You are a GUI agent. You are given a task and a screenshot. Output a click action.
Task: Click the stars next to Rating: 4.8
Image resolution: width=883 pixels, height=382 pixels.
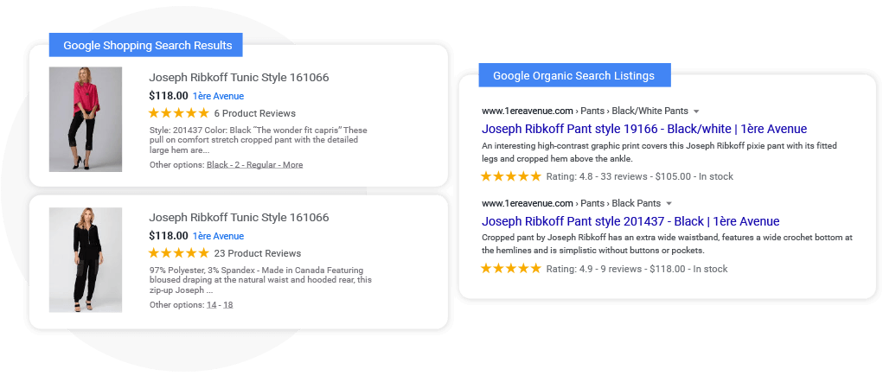511,176
